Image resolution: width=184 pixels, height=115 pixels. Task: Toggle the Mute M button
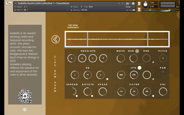point(139,10)
